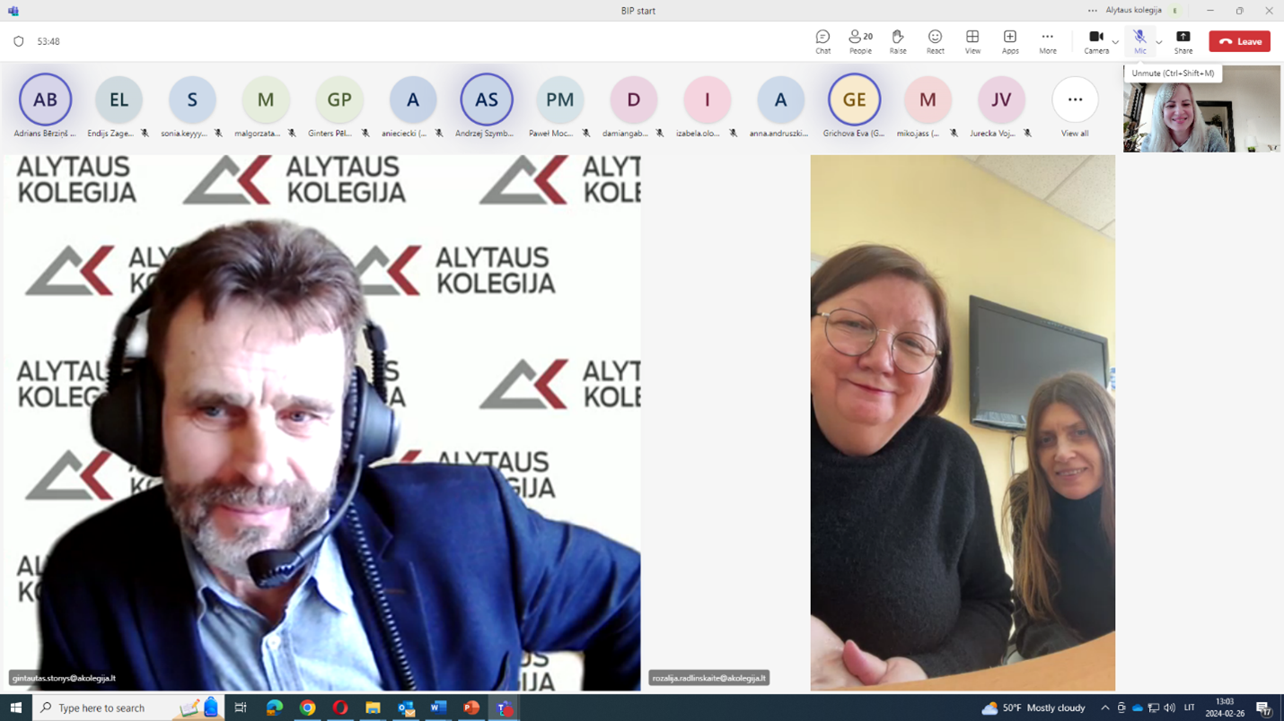Select the A avatar for anieciecki

pyautogui.click(x=413, y=100)
